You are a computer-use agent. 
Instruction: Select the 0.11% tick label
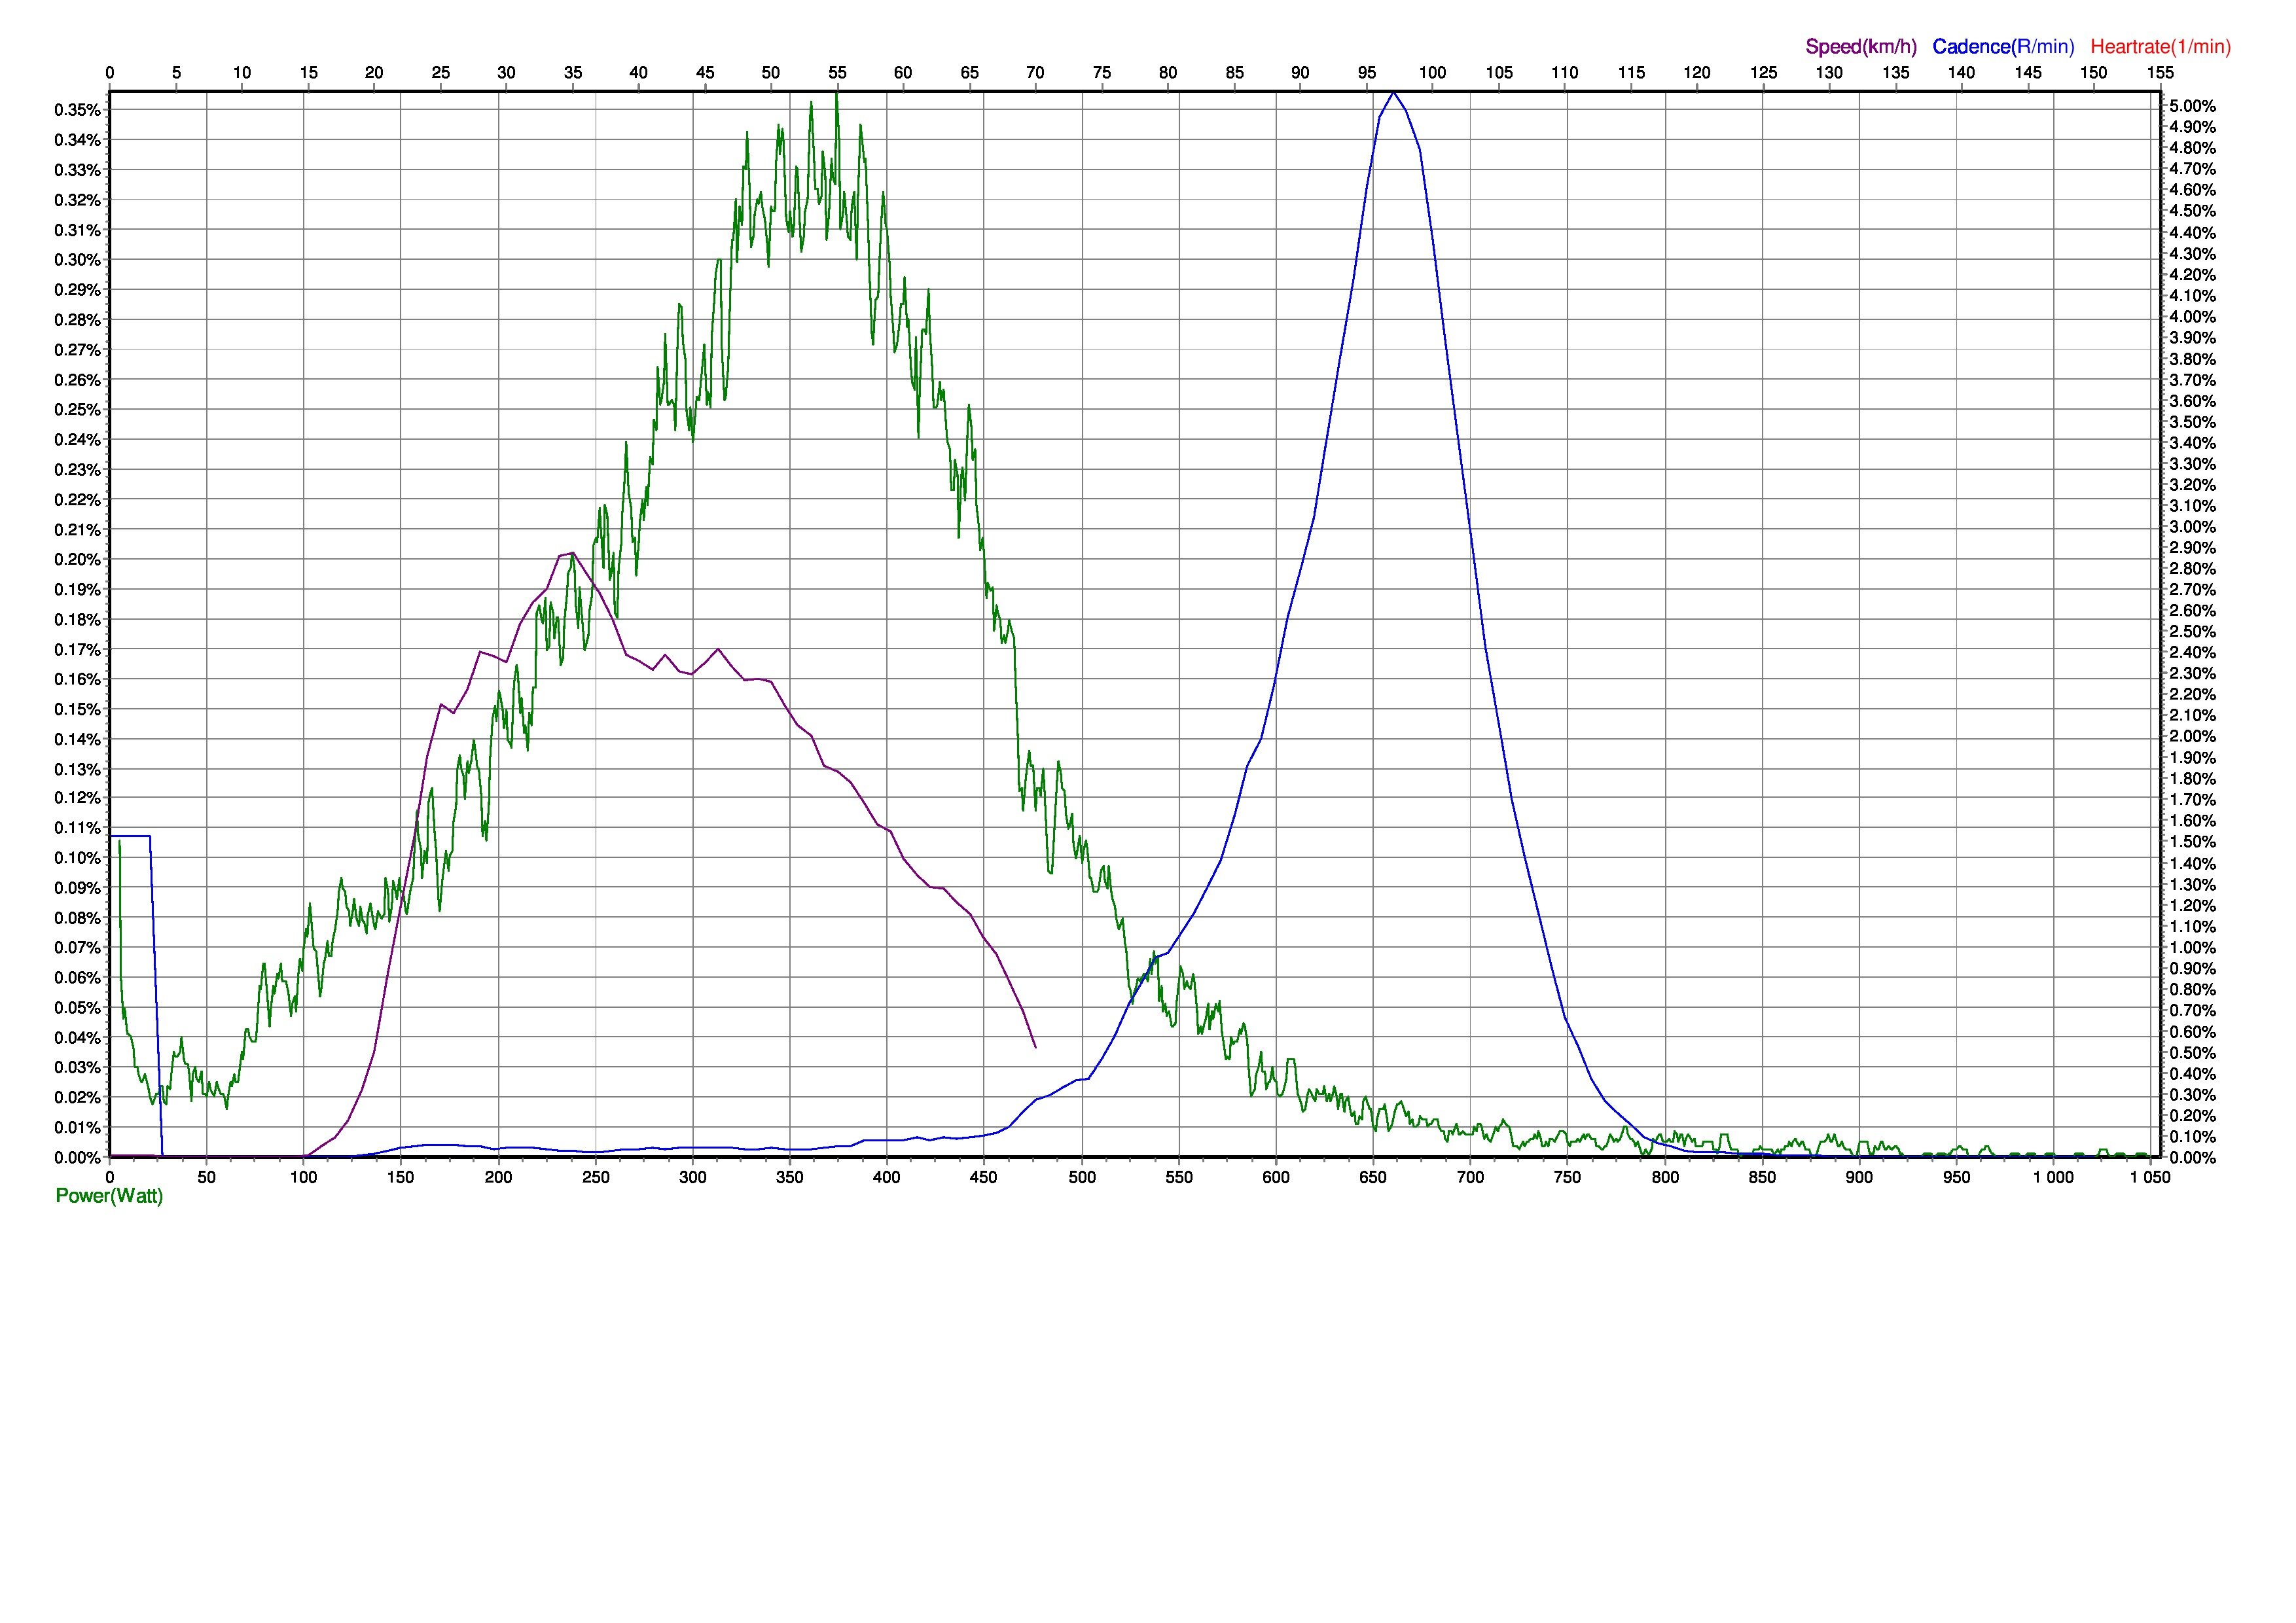[x=77, y=828]
